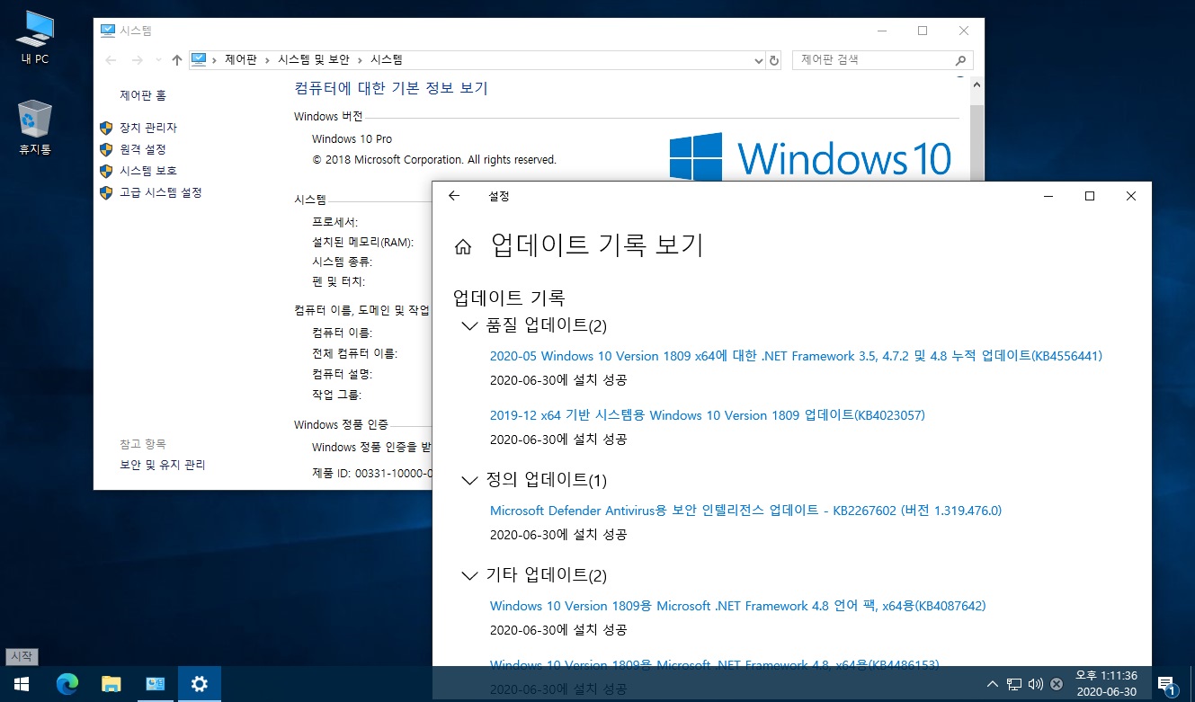Viewport: 1195px width, 702px height.
Task: Open 제어판 홈 link
Action: 143,95
